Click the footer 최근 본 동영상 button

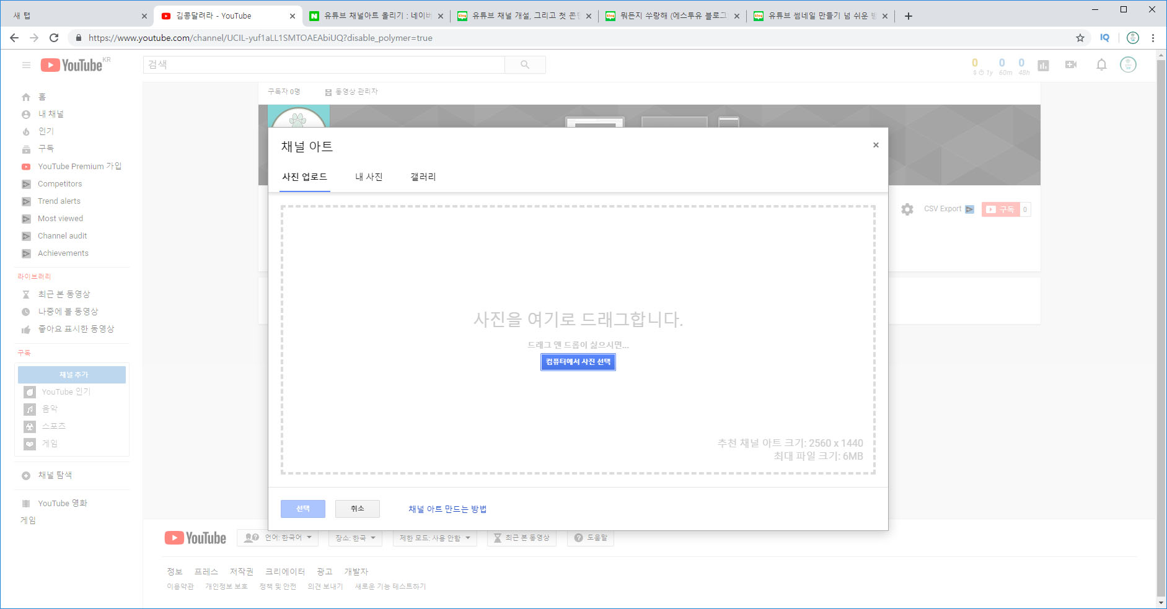tap(522, 538)
